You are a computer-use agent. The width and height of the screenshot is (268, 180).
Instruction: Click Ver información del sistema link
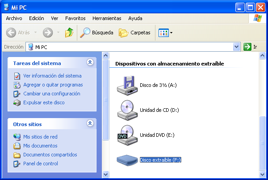pos(52,76)
